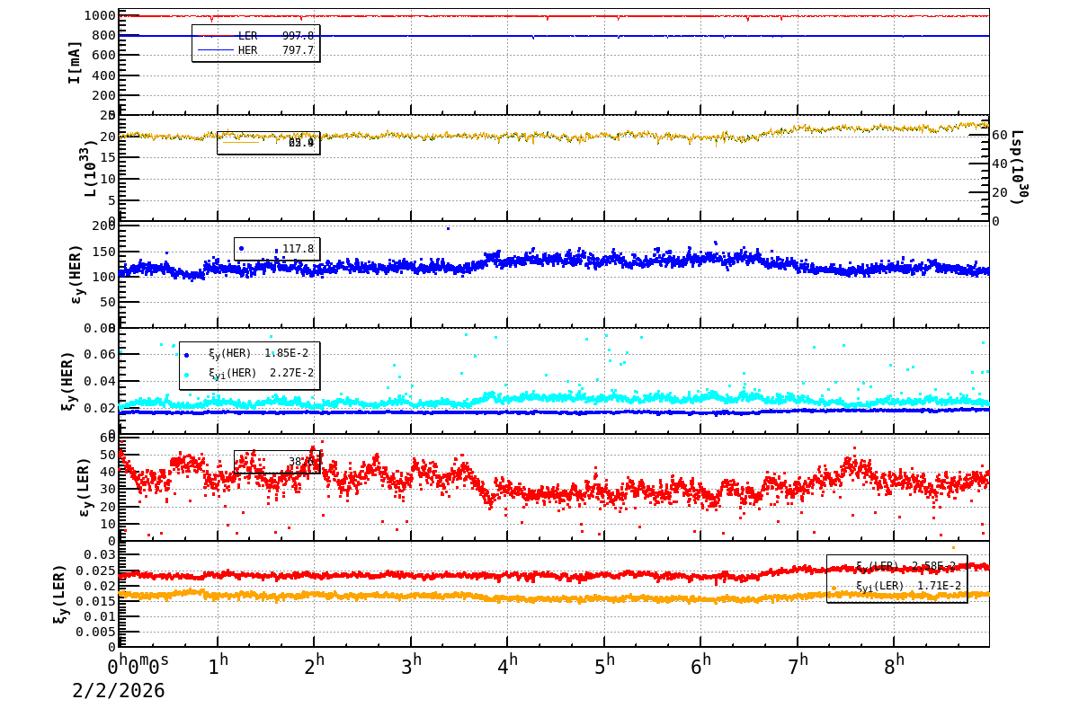The height and width of the screenshot is (717, 1079).
Task: Click the date label '2/2/2026'
Action: [119, 691]
